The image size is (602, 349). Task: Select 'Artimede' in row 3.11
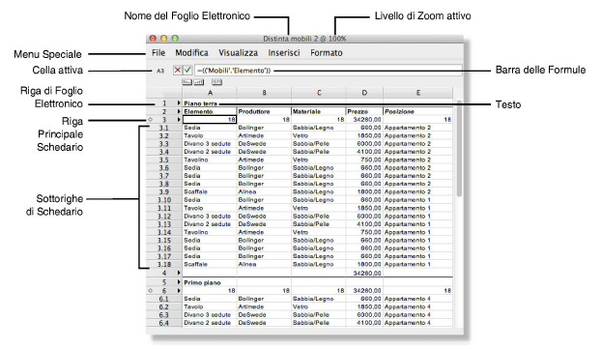click(264, 208)
